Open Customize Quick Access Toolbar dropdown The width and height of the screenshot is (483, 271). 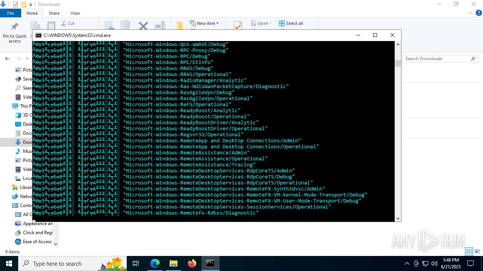31,5
